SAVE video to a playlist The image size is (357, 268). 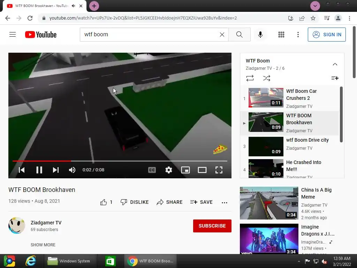click(x=201, y=202)
